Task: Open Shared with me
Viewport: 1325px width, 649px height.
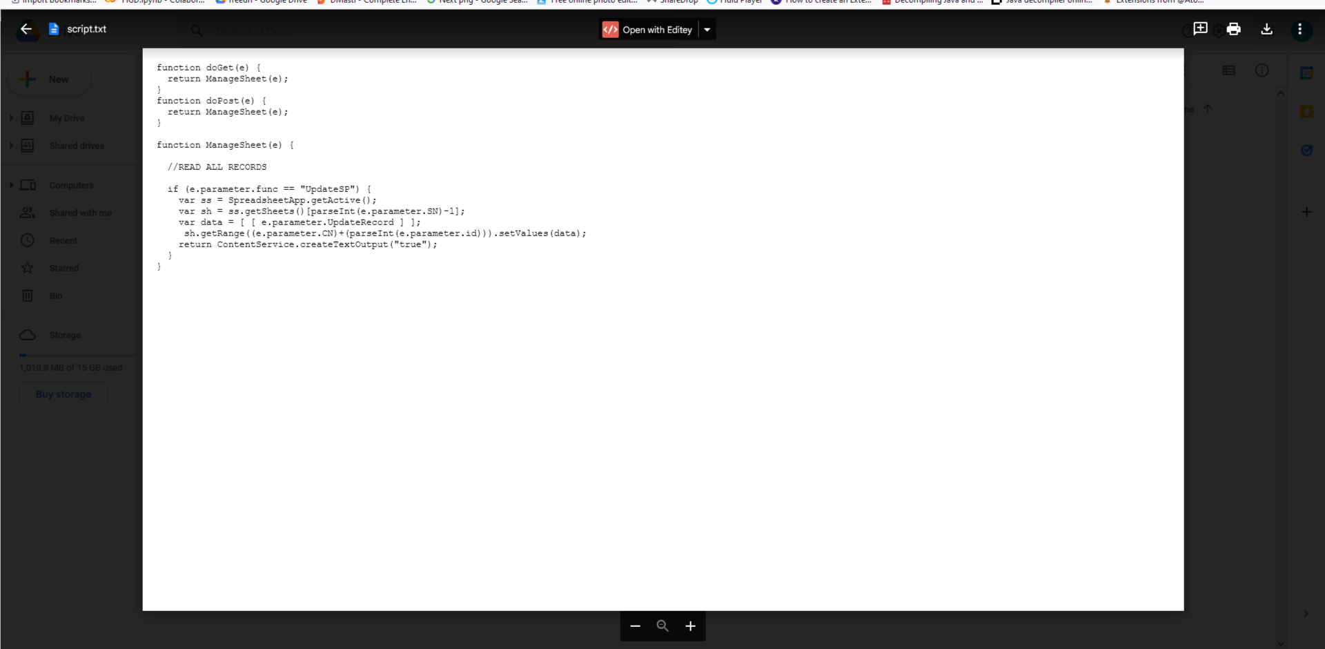Action: (80, 213)
